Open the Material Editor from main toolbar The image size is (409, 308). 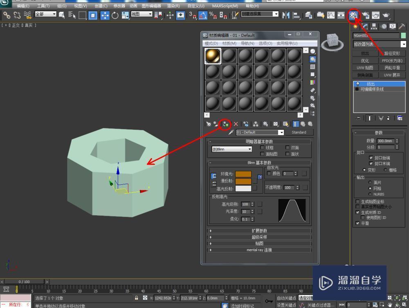tap(353, 16)
